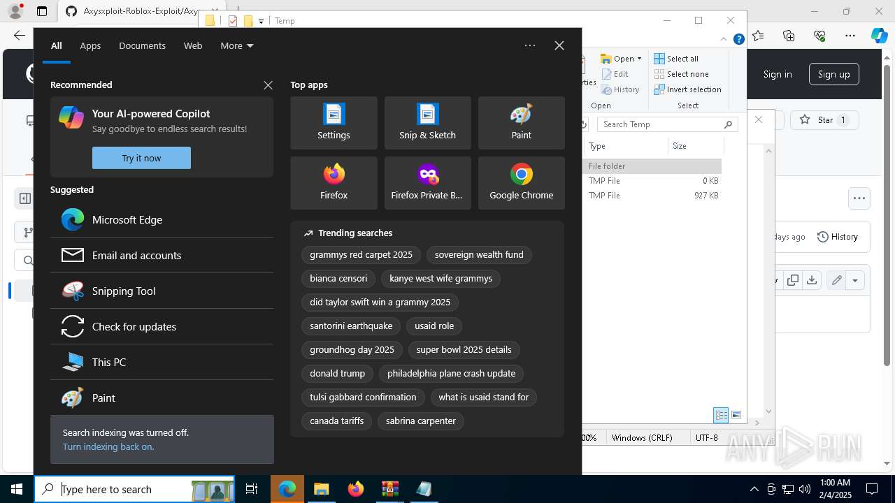Open Settings from Top apps
Viewport: 895px width, 503px height.
(334, 123)
